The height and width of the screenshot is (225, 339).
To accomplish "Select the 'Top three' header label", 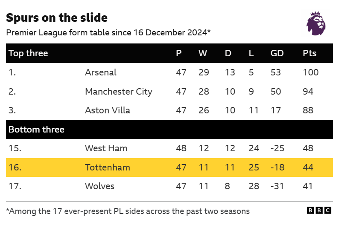I will point(28,53).
